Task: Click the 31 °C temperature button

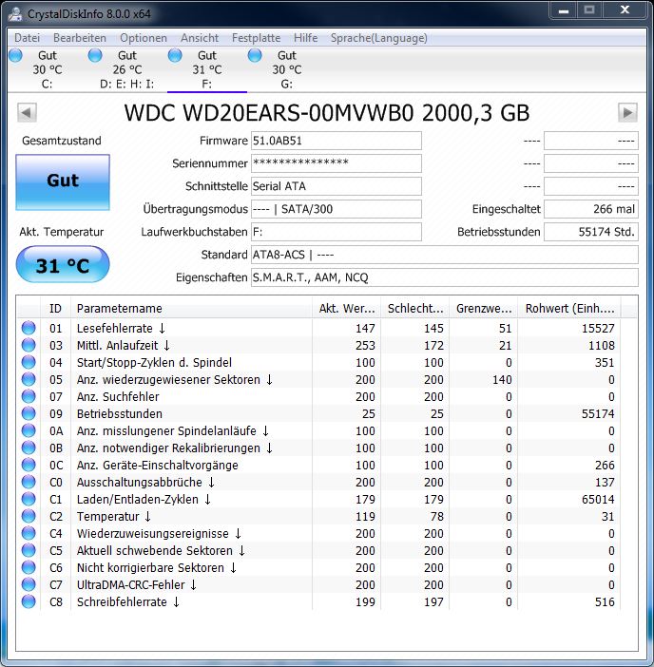Action: tap(63, 264)
